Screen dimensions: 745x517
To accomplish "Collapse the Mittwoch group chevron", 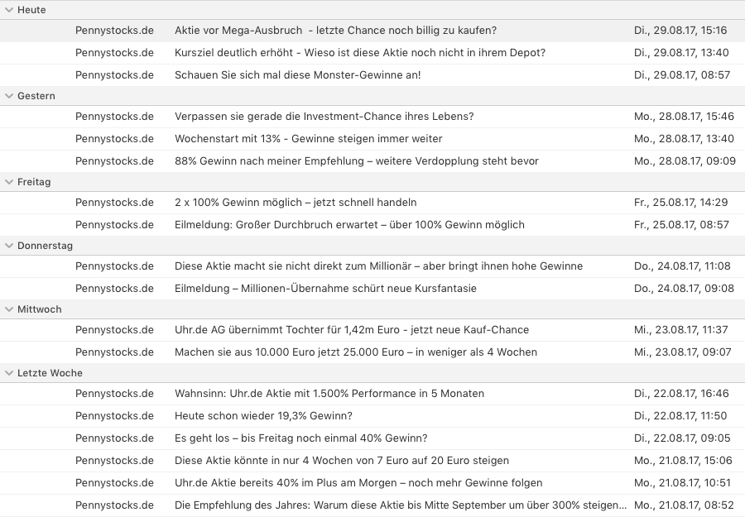I will 8,309.
